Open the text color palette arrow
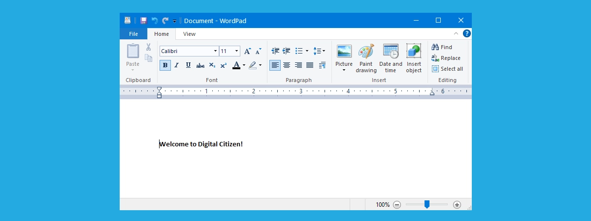This screenshot has width=591, height=221. pos(244,65)
